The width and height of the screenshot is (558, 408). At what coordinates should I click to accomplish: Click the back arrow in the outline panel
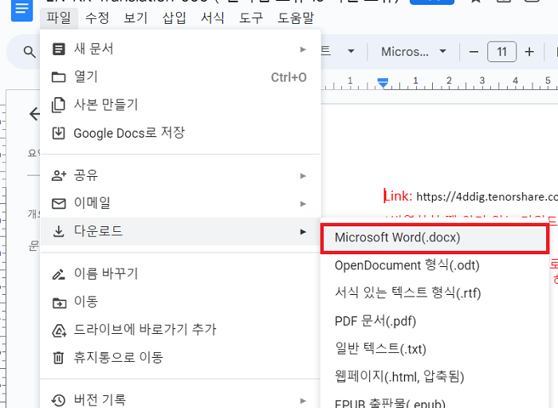pos(34,114)
